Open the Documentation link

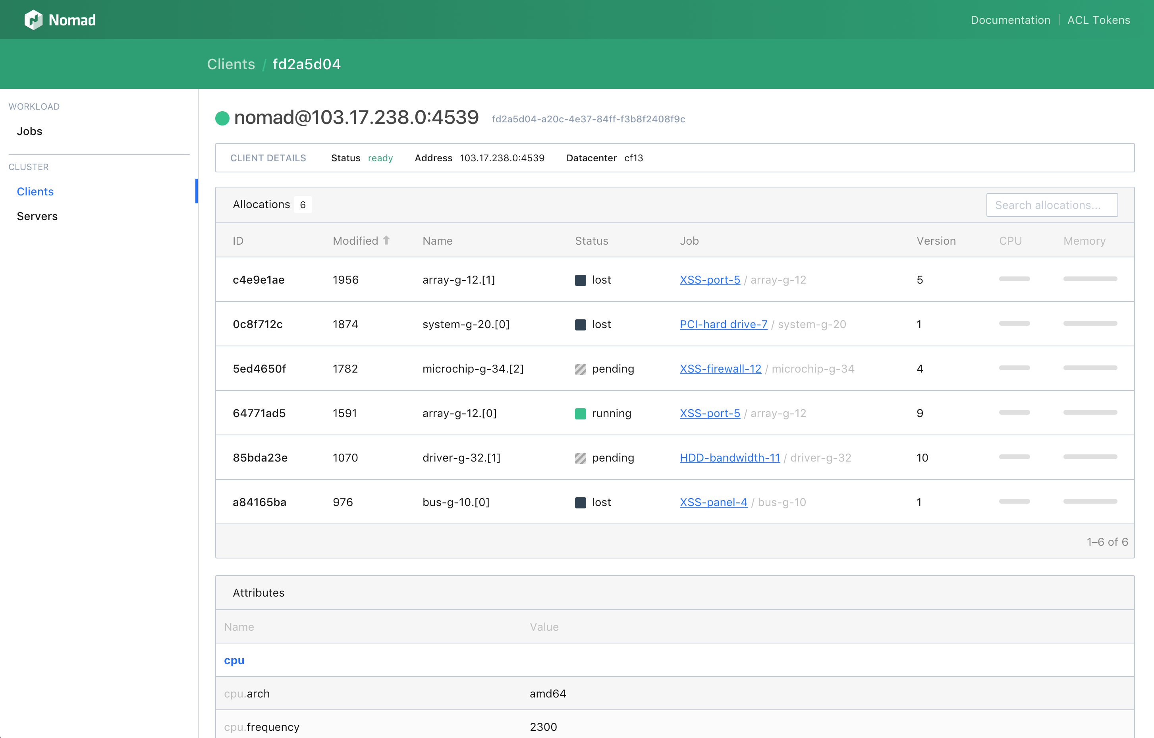coord(1010,19)
